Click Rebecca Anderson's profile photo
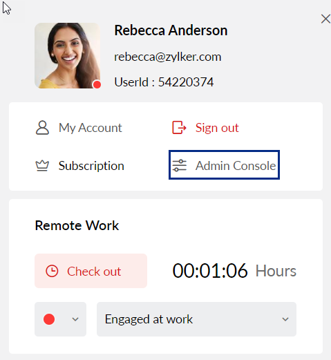This screenshot has height=360, width=331. (67, 55)
